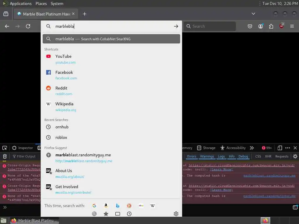
Task: Open the uBlock Origin extension icon
Action: [281, 26]
